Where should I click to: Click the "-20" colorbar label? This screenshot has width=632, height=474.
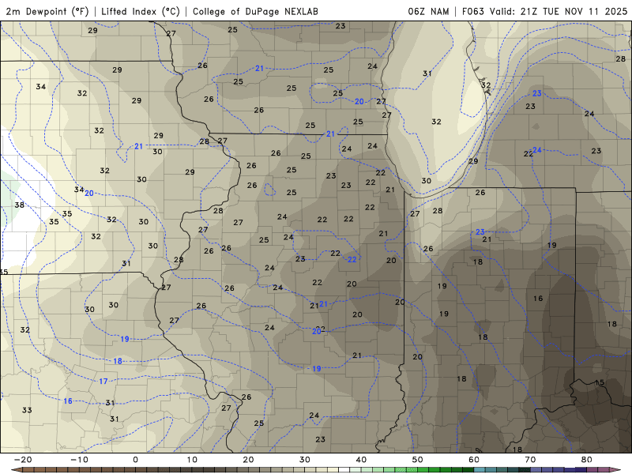(x=23, y=460)
